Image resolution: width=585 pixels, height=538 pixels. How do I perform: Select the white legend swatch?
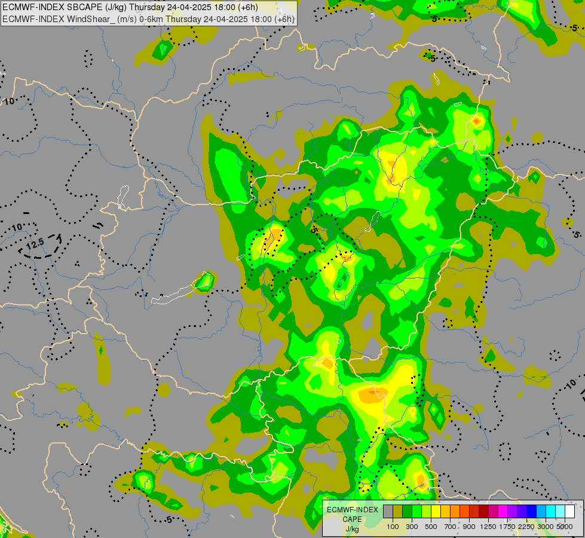[x=569, y=511]
